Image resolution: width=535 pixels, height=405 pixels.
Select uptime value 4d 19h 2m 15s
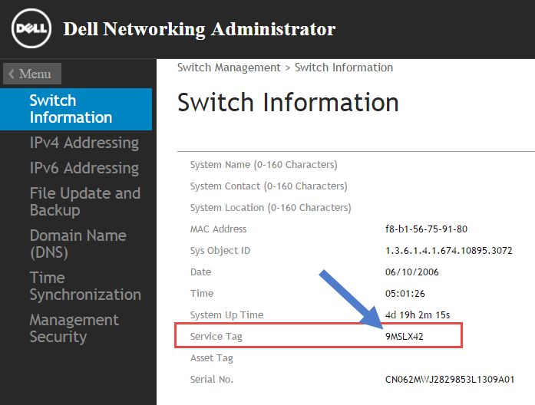click(418, 315)
